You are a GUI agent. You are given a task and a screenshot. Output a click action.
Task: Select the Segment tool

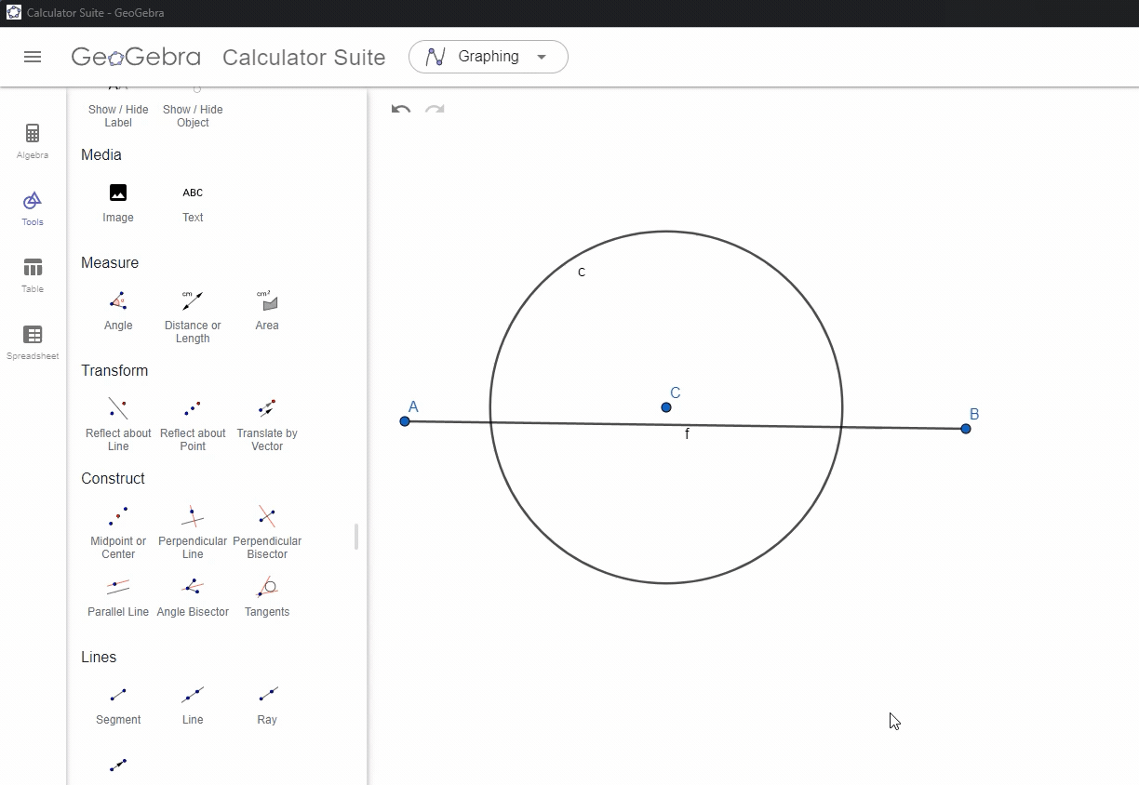118,705
